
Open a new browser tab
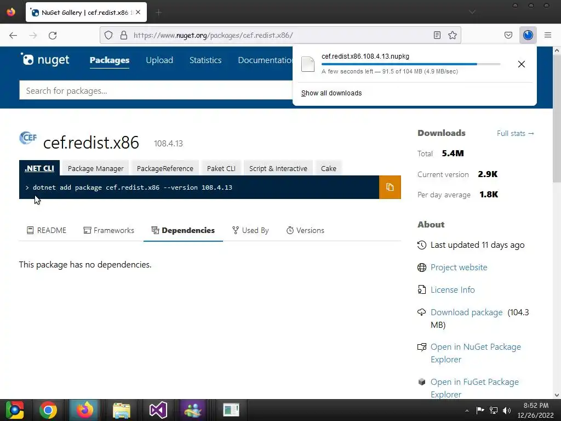click(159, 13)
